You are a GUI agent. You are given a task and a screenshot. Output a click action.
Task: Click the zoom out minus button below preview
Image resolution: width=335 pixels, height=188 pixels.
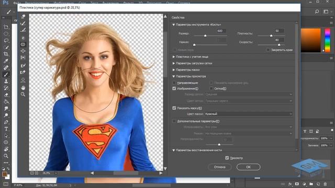[x=32, y=173]
